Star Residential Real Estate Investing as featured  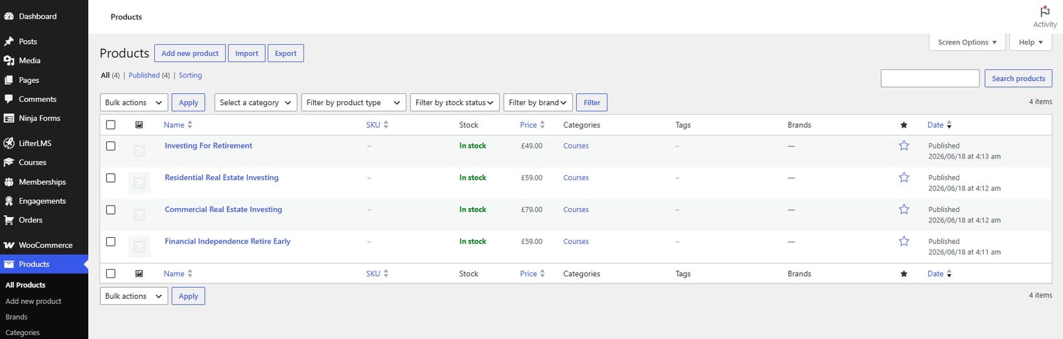click(x=904, y=178)
